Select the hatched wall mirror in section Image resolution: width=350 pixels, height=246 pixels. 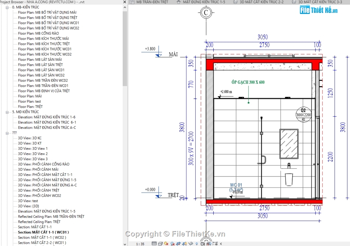(x=289, y=144)
